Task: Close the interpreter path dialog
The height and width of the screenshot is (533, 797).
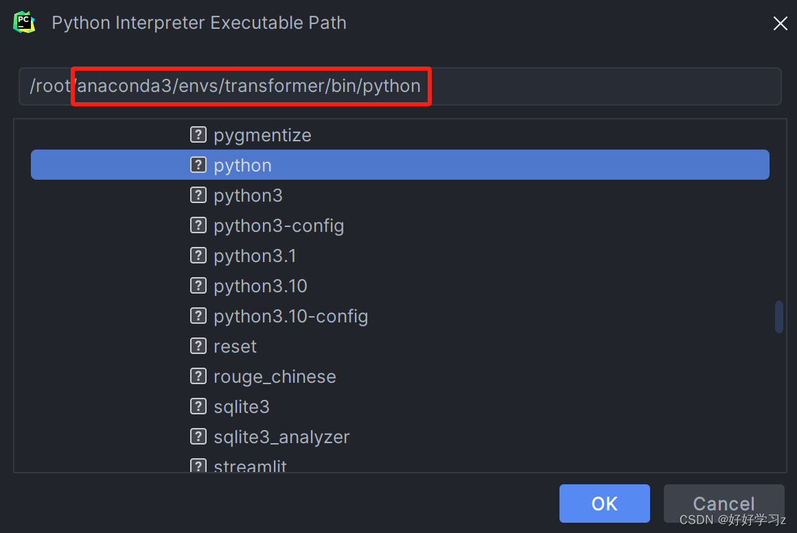Action: [x=780, y=23]
